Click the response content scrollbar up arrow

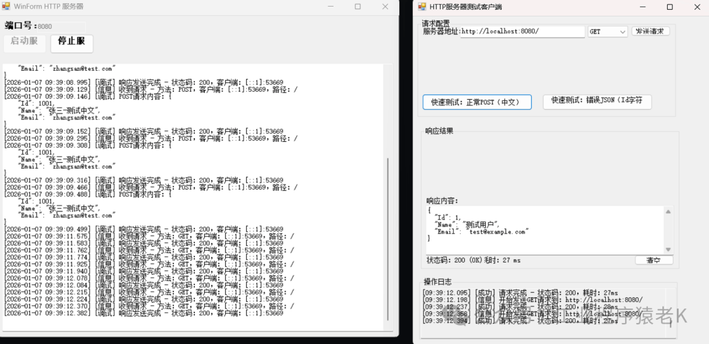[668, 211]
